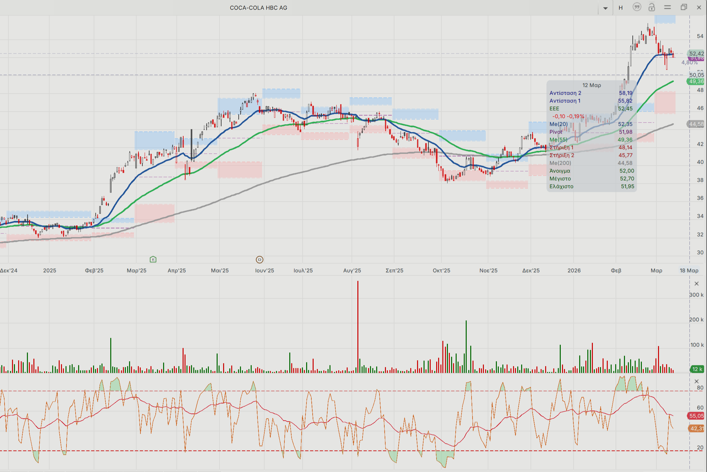Open the symbol dropdown arrow

pyautogui.click(x=605, y=8)
